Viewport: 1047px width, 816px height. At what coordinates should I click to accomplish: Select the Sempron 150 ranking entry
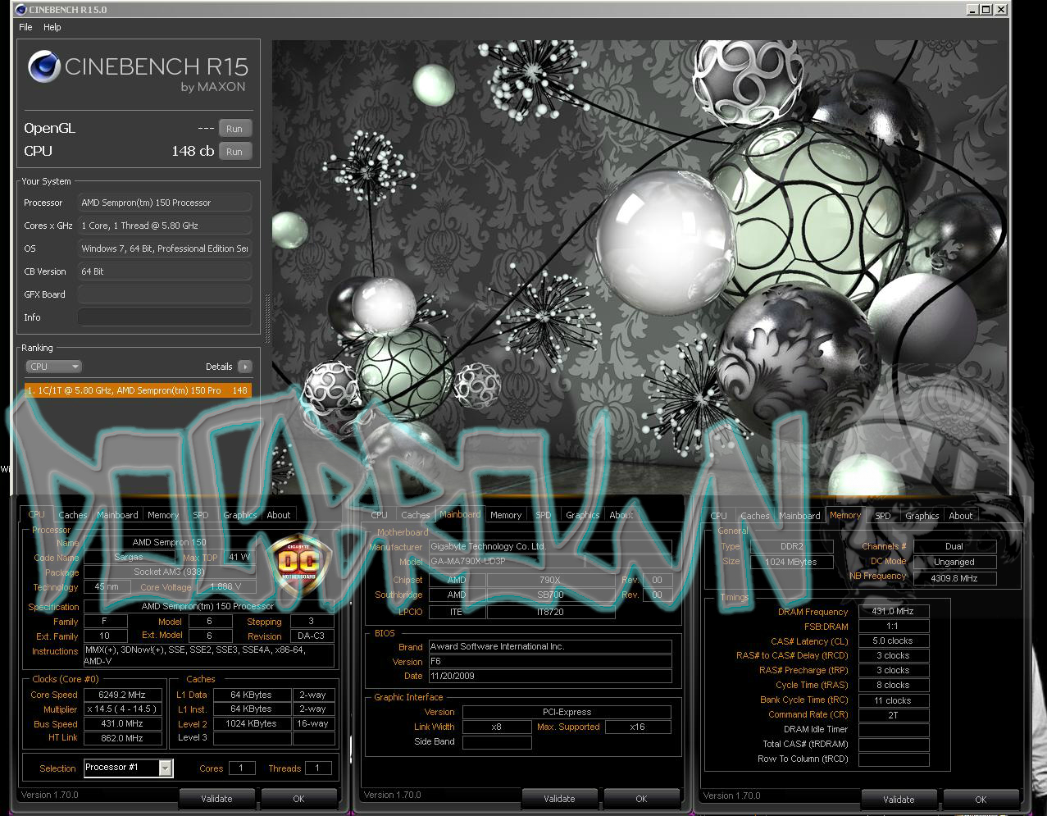[x=138, y=390]
